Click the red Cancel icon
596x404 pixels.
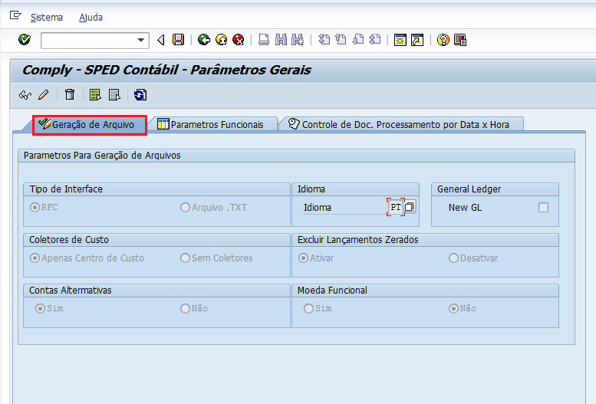tap(239, 40)
